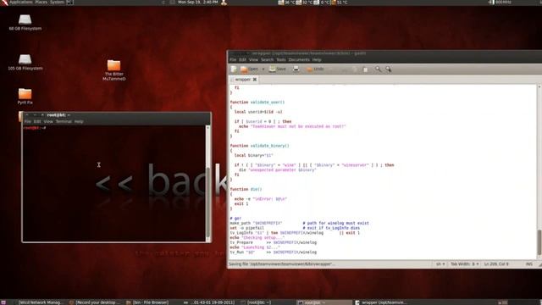This screenshot has width=542, height=305.
Task: Save the wrapper file with Save button
Action: pos(278,69)
